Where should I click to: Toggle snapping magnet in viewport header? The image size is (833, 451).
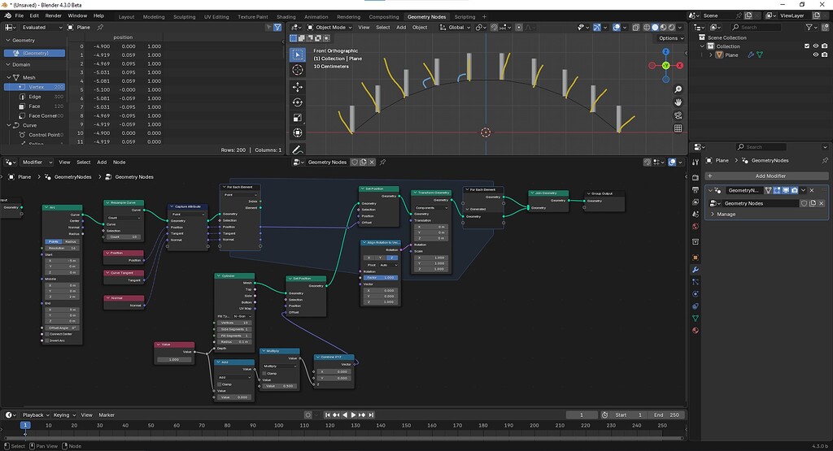pos(494,27)
